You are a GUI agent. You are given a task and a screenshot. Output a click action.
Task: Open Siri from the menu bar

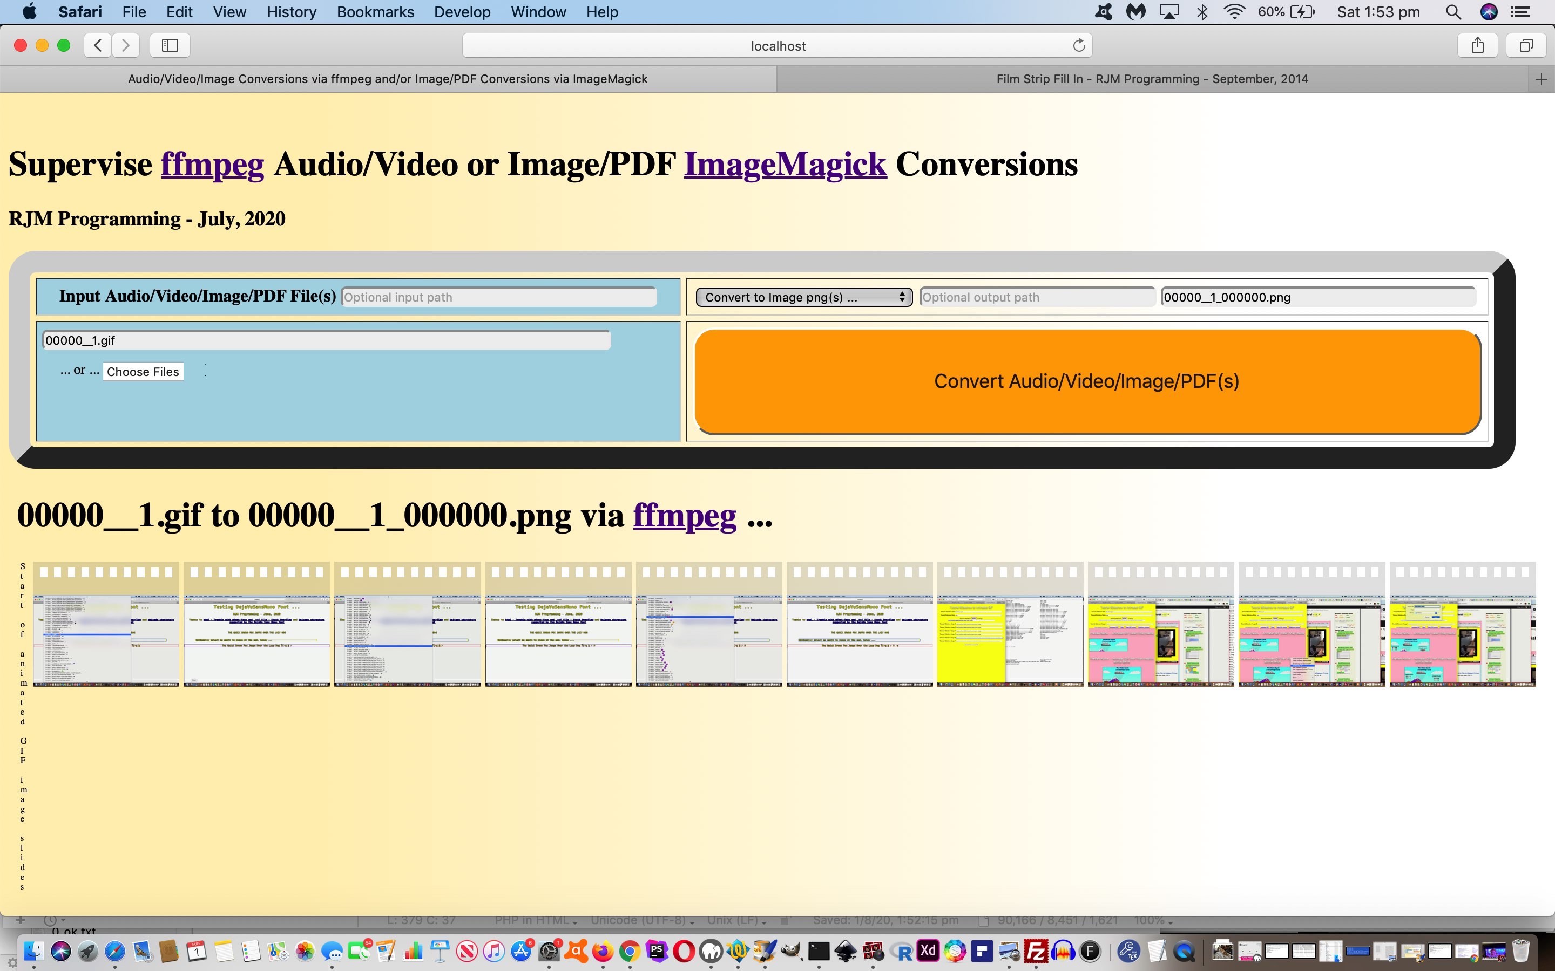point(1489,12)
